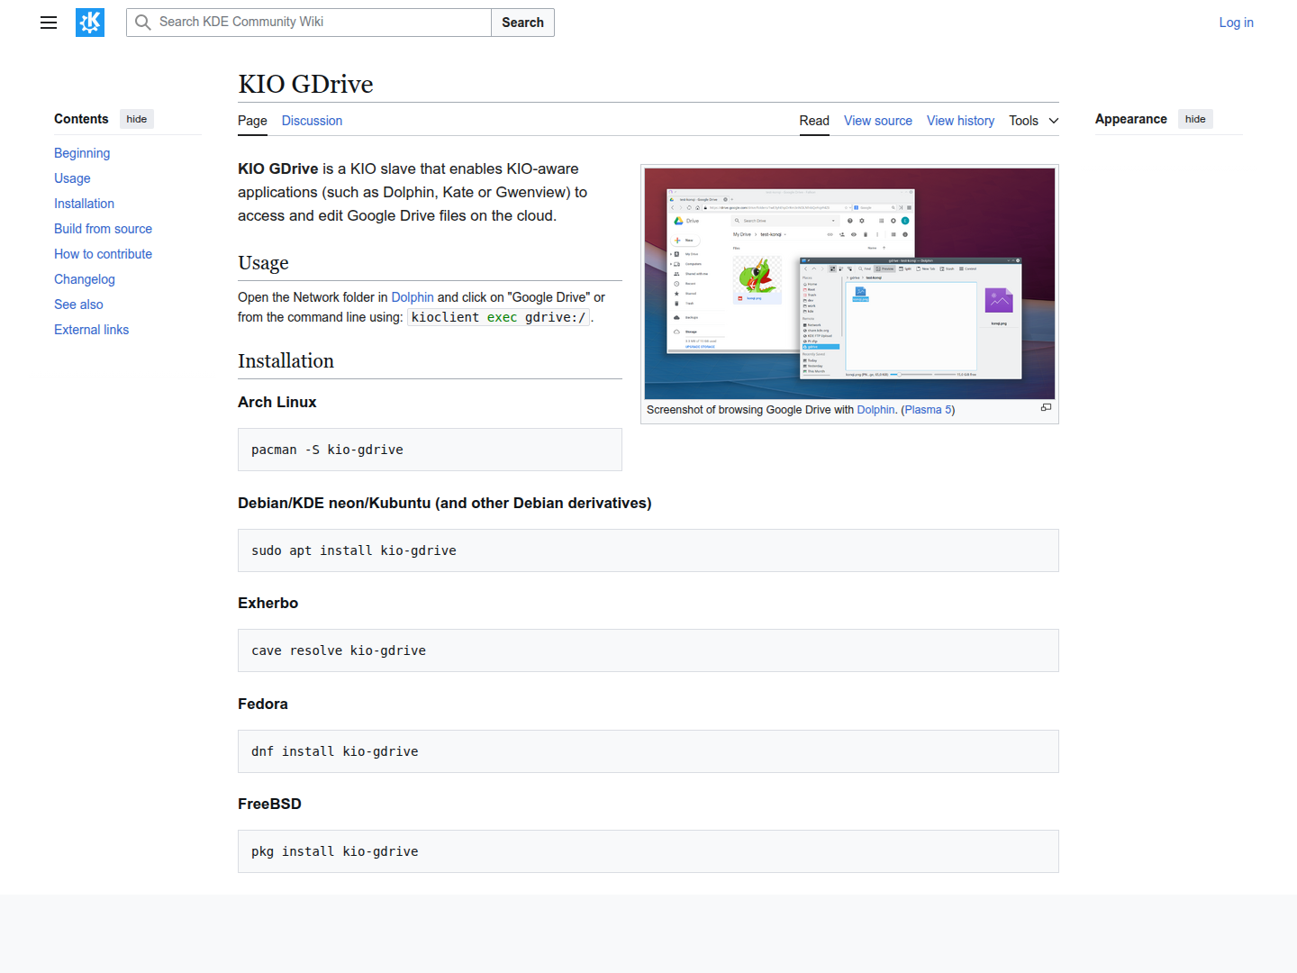Viewport: 1297px width, 973px height.
Task: Expand the Tools dropdown menu
Action: point(1034,121)
